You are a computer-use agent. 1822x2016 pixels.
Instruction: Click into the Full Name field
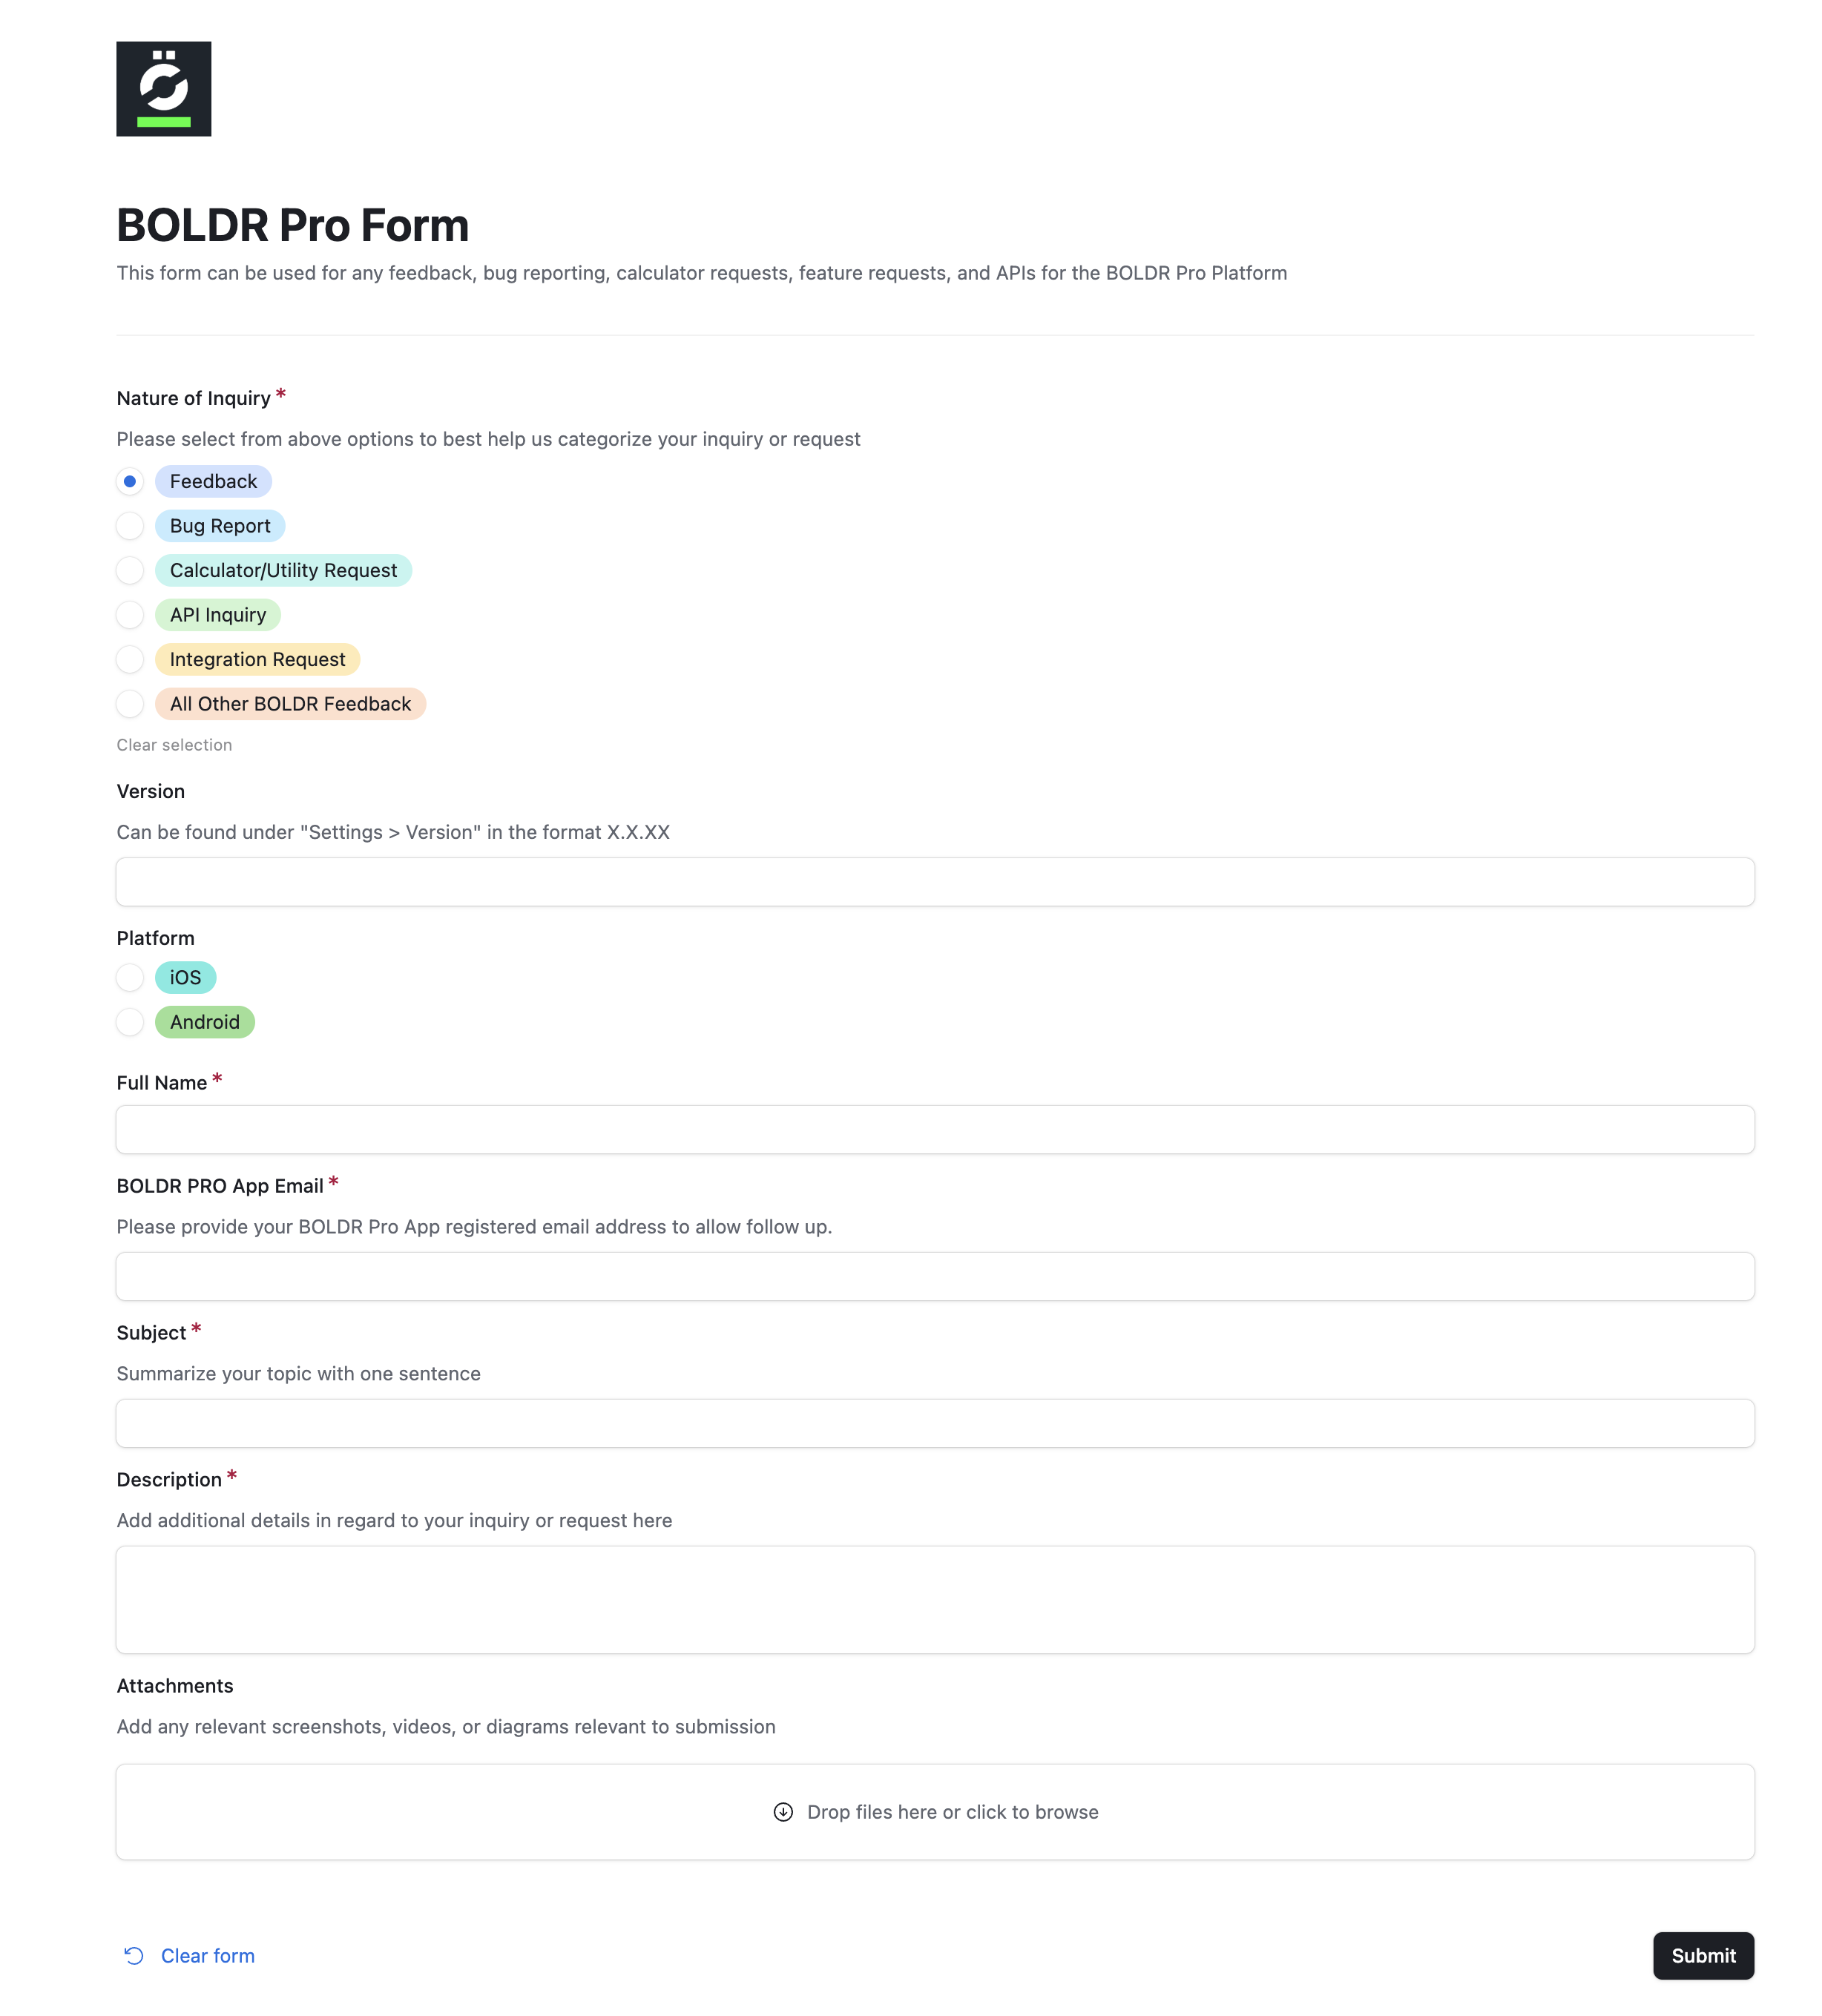coord(935,1130)
